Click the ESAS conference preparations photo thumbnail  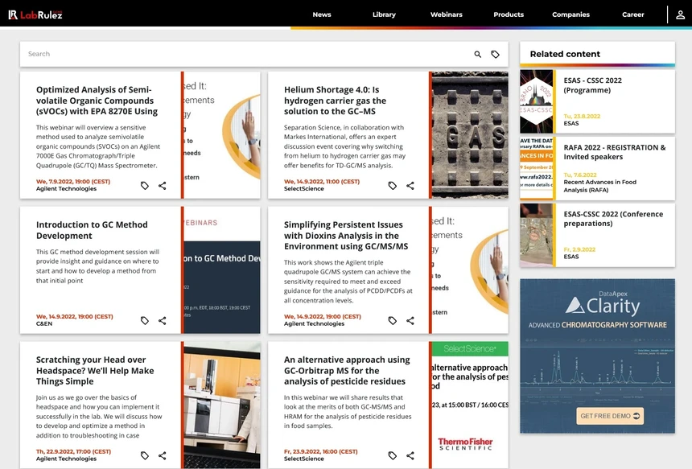pyautogui.click(x=536, y=235)
